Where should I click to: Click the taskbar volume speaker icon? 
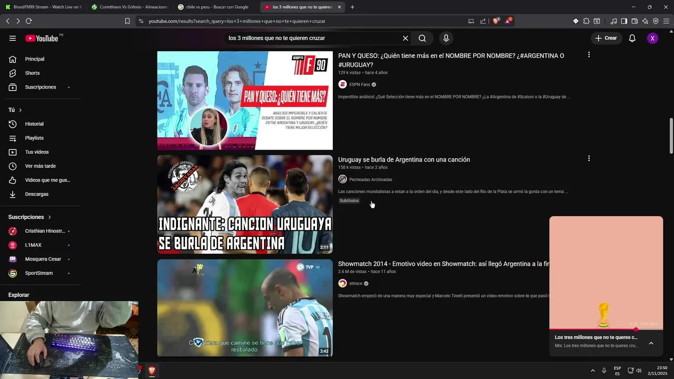[x=639, y=371]
